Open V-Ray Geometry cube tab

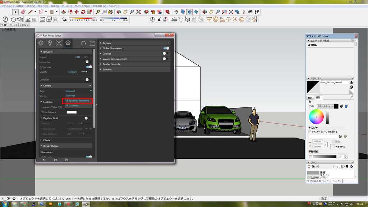point(59,43)
